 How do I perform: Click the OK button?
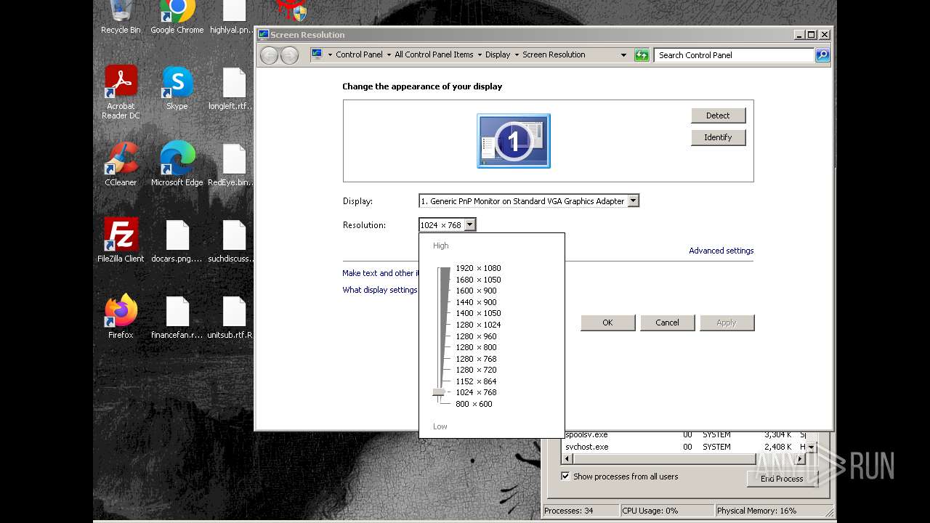(607, 323)
